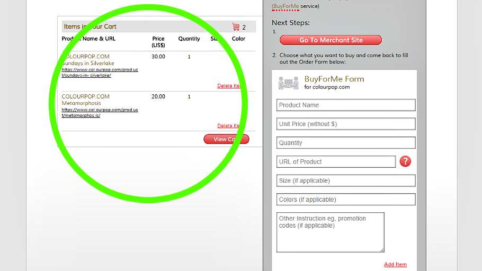Focus the Colors (if applicable) field
Image resolution: width=482 pixels, height=271 pixels.
346,200
